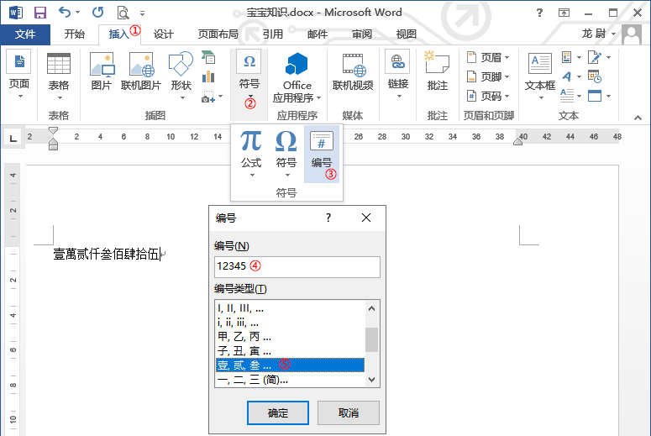Select '壹, 贰, 叁 ...' numbering type

click(x=290, y=365)
